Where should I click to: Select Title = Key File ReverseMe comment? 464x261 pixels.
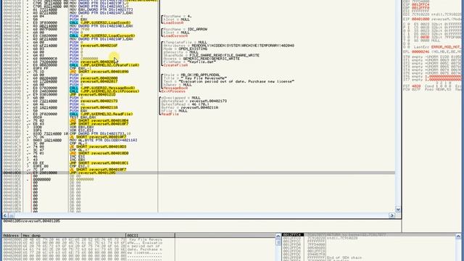coord(195,78)
